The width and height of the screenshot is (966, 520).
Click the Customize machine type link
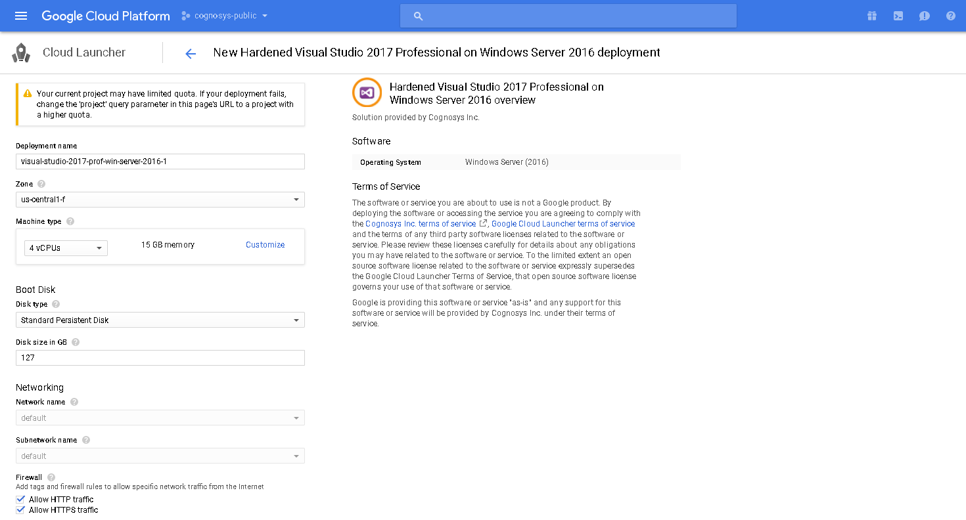click(265, 245)
